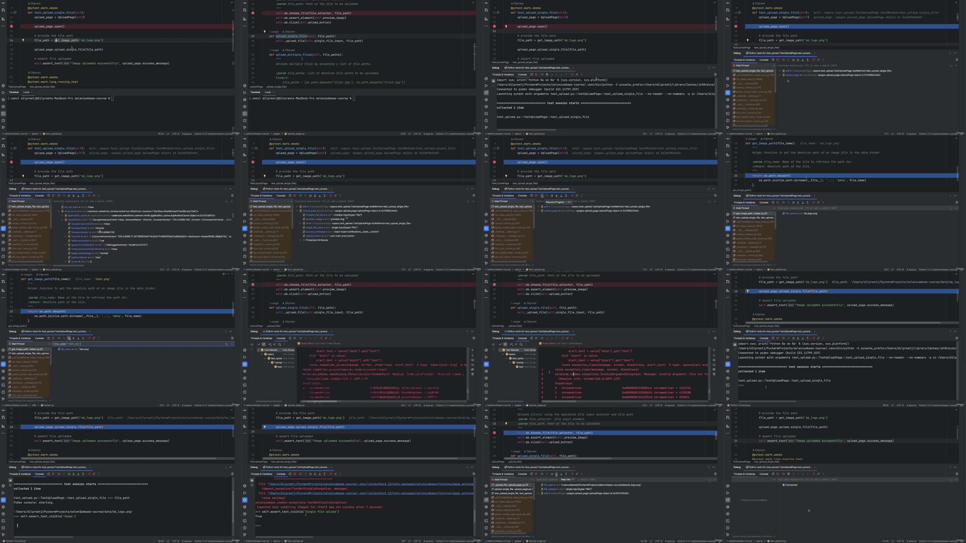
Task: Click Python 3.12 interpreter widget, 16:22 panel
Action: pos(214,134)
